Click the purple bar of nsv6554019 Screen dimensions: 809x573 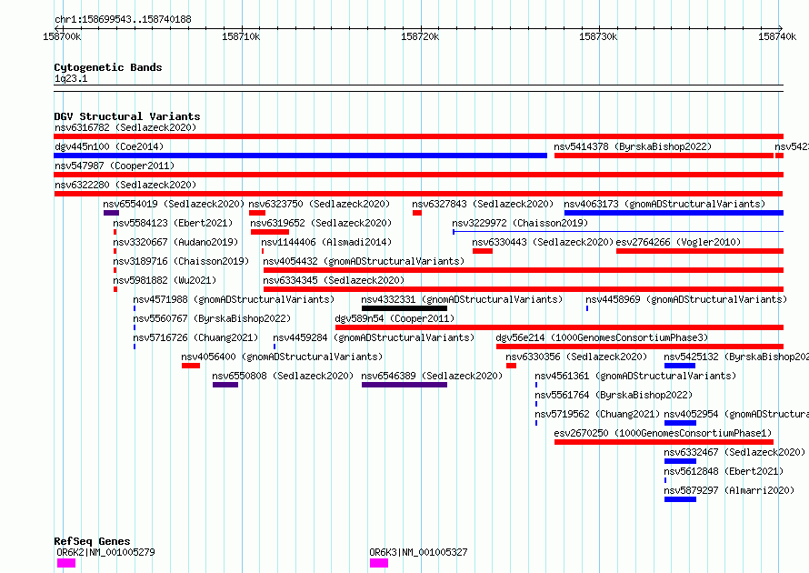tap(111, 213)
